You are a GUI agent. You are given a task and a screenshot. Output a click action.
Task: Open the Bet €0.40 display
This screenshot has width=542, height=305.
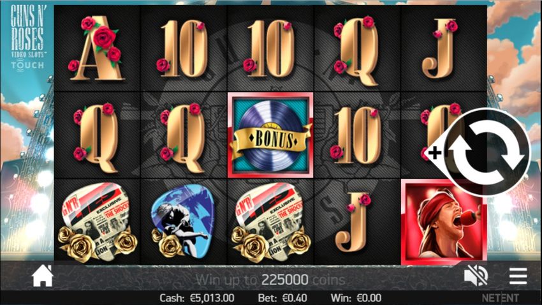tap(282, 298)
